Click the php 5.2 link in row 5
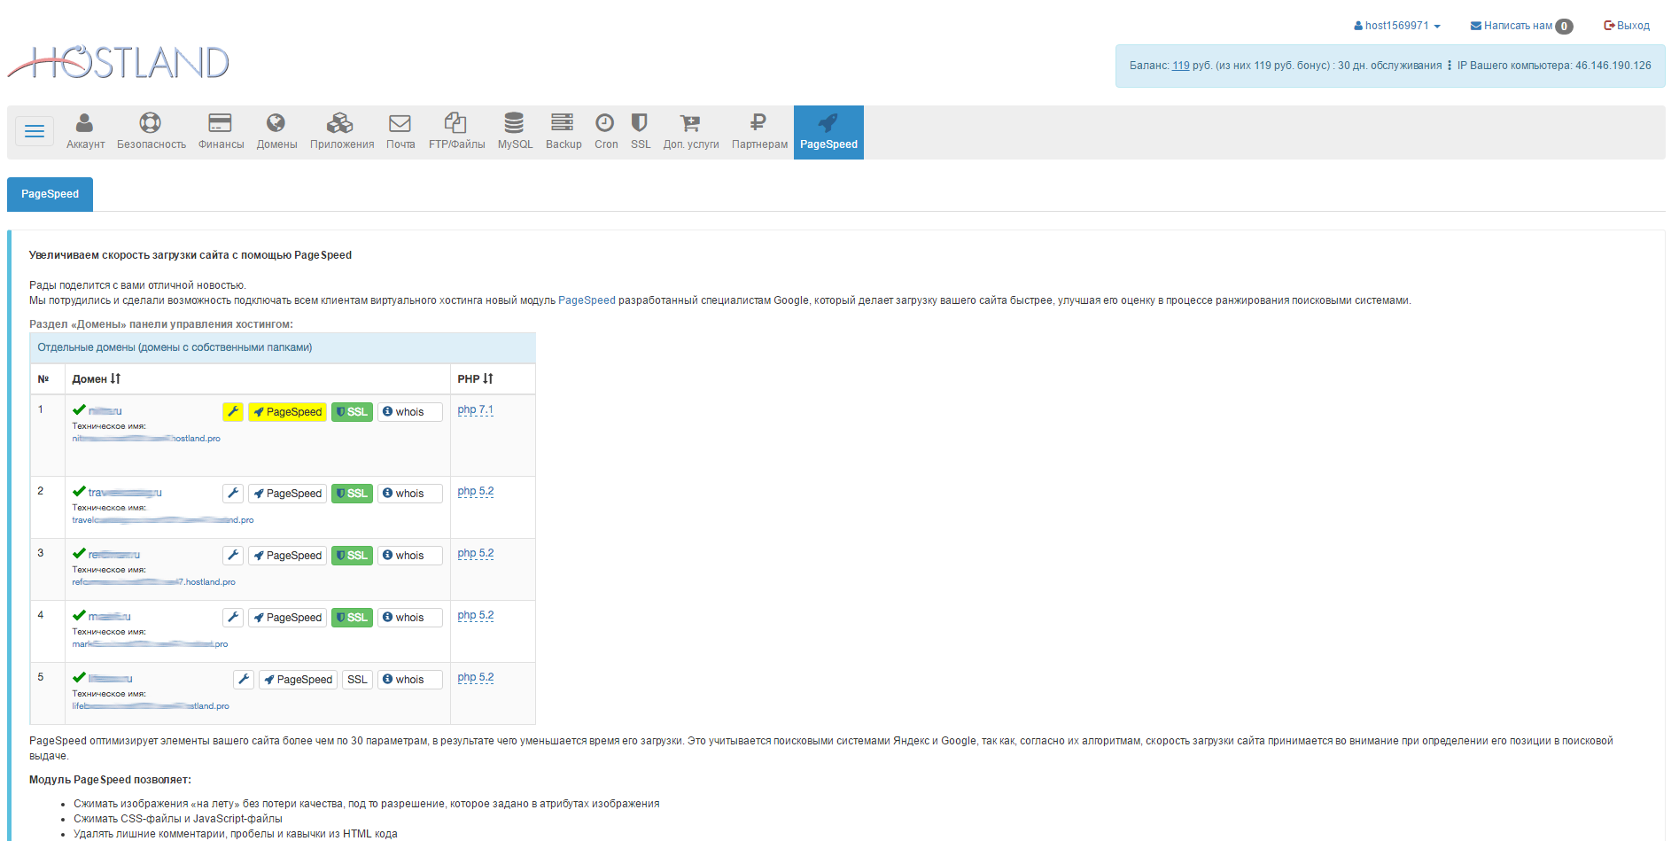This screenshot has width=1679, height=841. click(476, 678)
